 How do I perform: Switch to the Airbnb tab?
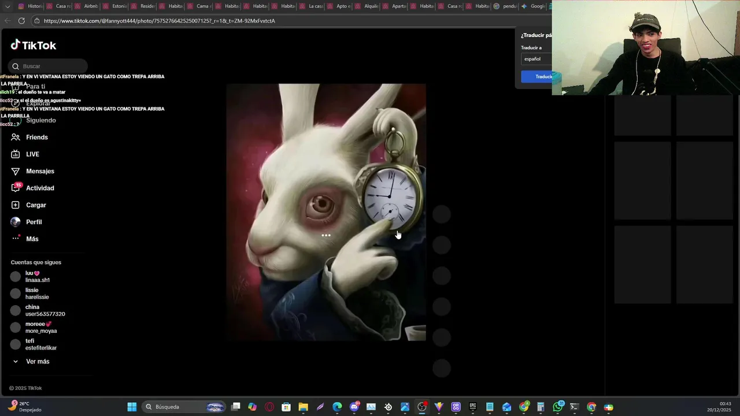pyautogui.click(x=86, y=6)
